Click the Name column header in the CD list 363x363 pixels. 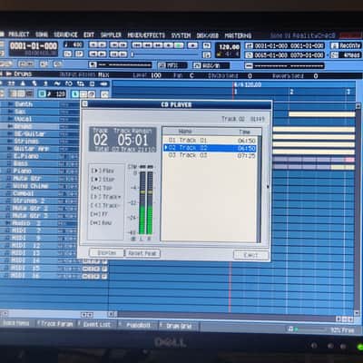pos(185,132)
